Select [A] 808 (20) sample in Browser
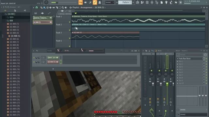The image size is (209, 117). (15, 82)
